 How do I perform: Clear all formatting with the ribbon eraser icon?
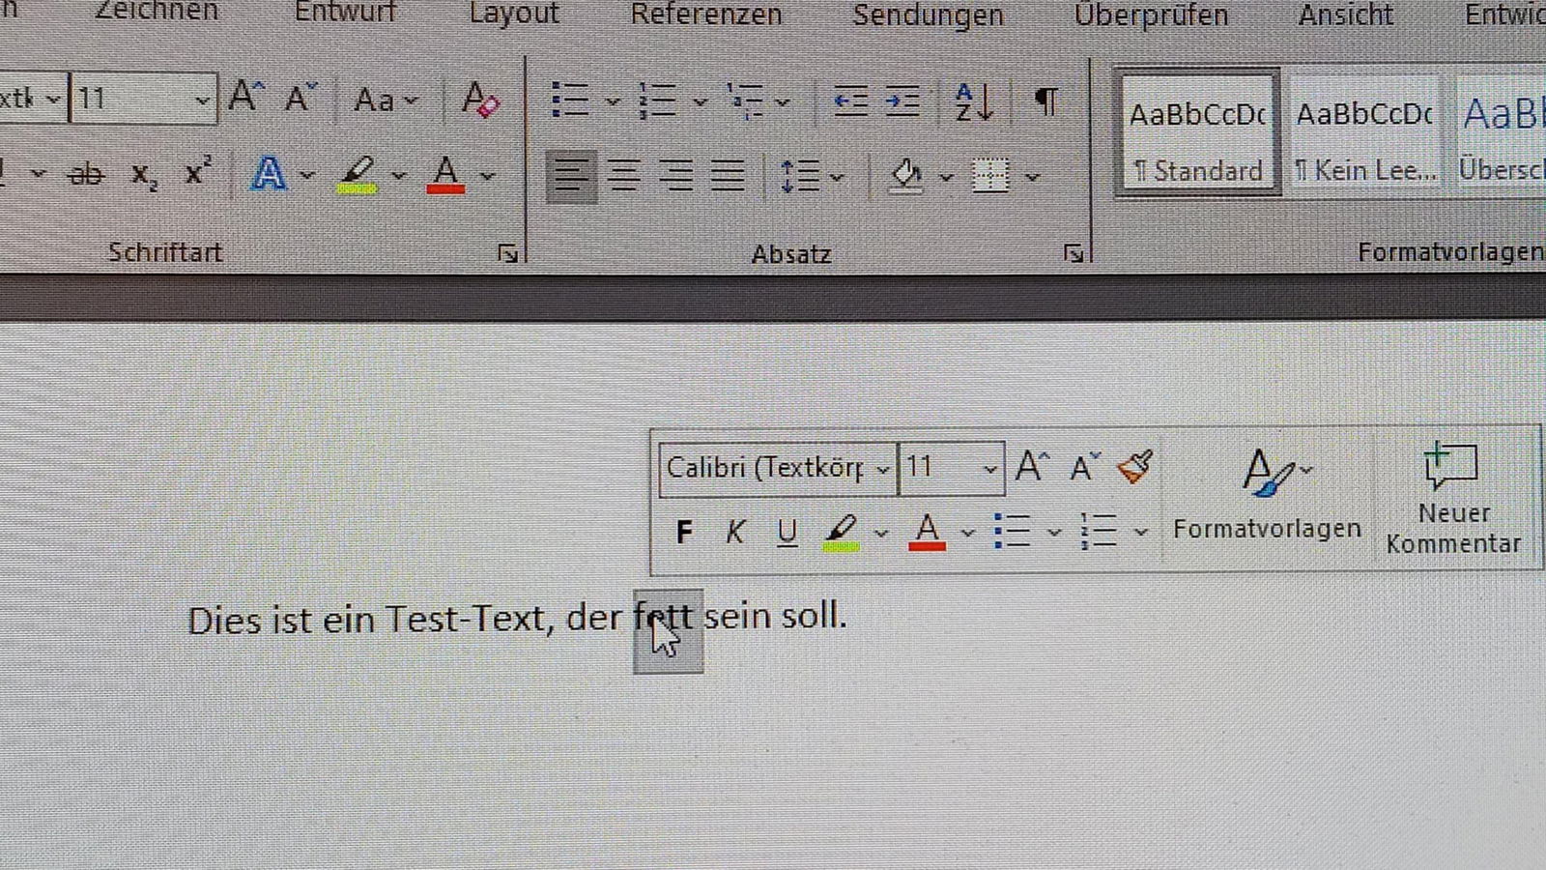tap(480, 99)
